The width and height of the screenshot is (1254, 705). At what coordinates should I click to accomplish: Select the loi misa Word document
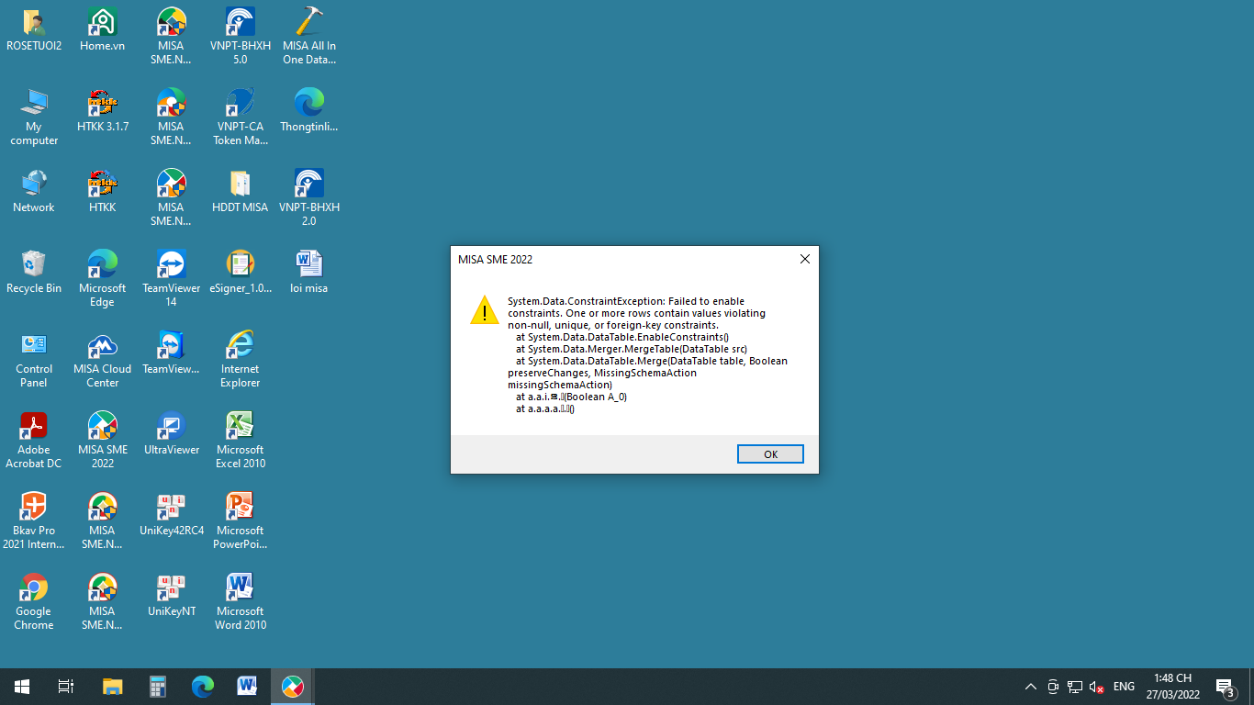click(309, 273)
